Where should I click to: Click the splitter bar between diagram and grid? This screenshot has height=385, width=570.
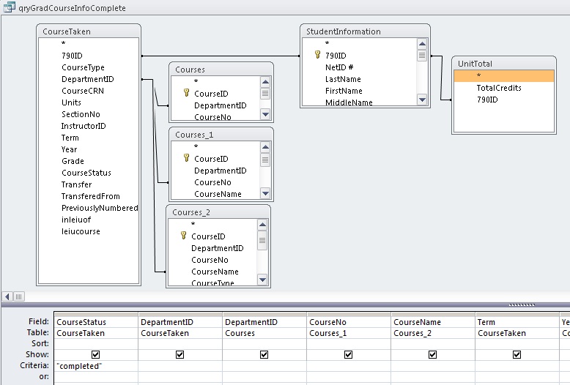coord(521,304)
